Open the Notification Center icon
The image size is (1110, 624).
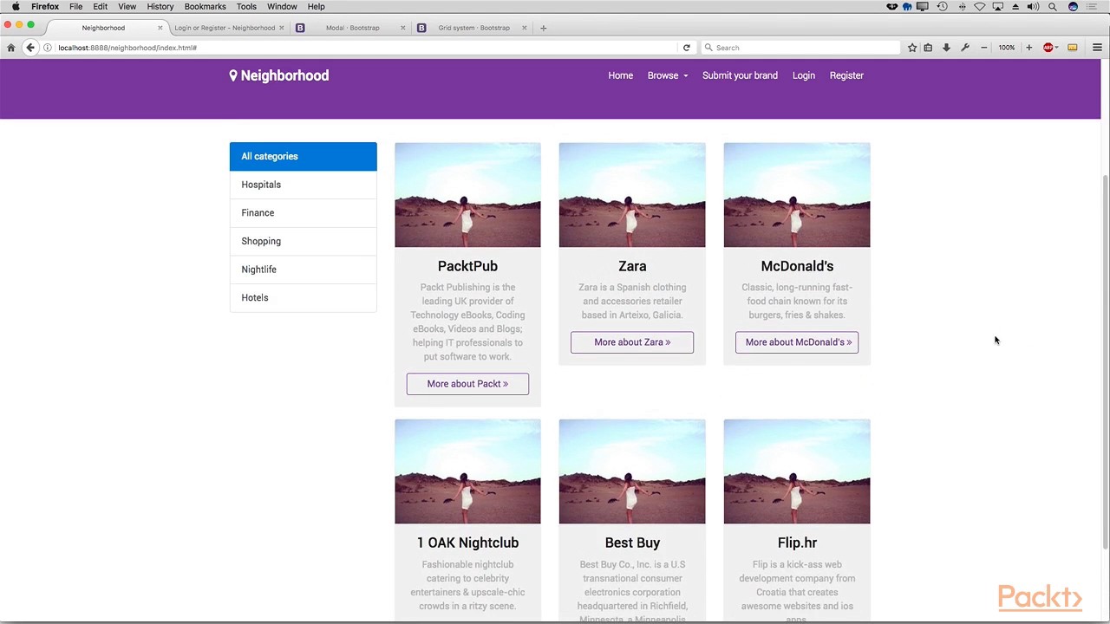[x=1093, y=6]
